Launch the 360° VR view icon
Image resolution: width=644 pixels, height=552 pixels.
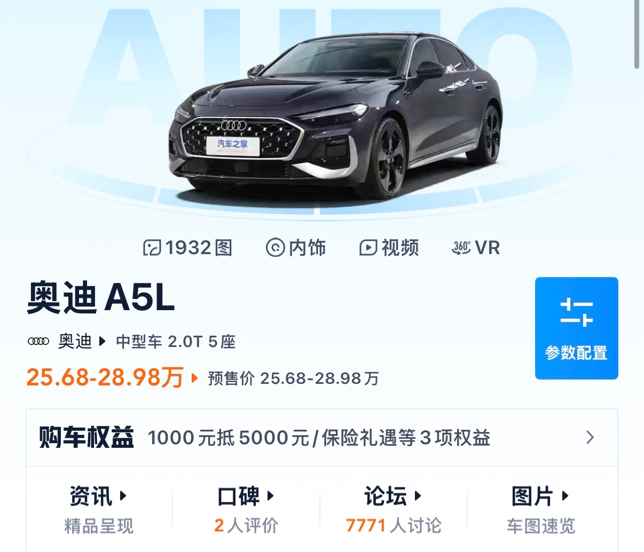[461, 248]
